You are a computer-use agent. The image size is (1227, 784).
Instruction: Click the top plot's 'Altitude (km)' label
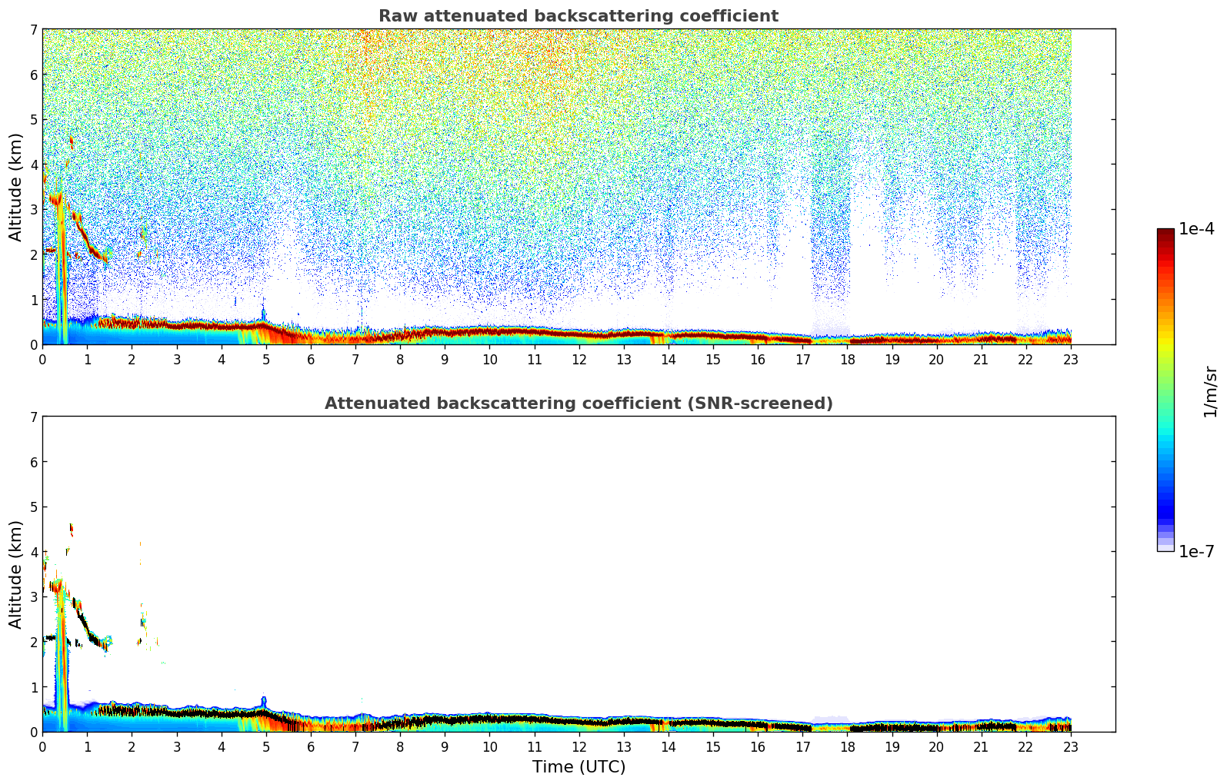click(x=16, y=187)
